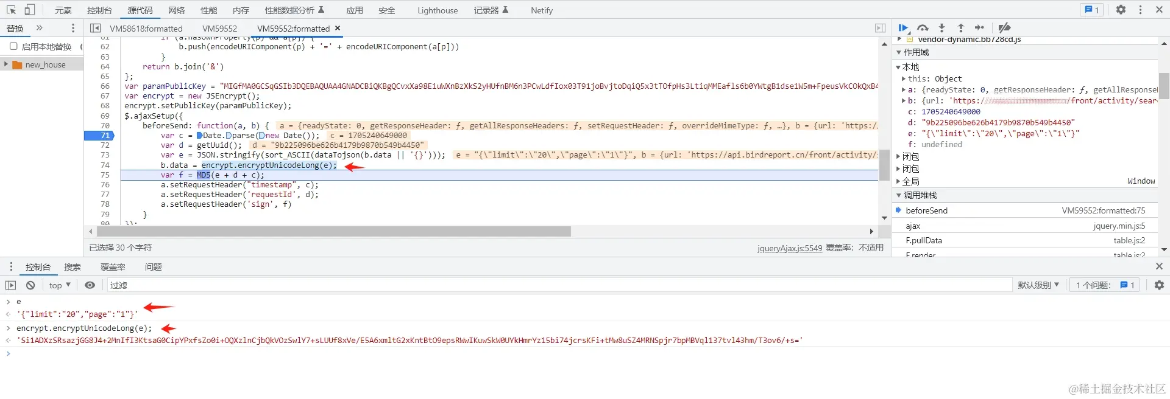Collapse the 作用域 scope section
Screen dimensions: 1170x399
coord(898,52)
